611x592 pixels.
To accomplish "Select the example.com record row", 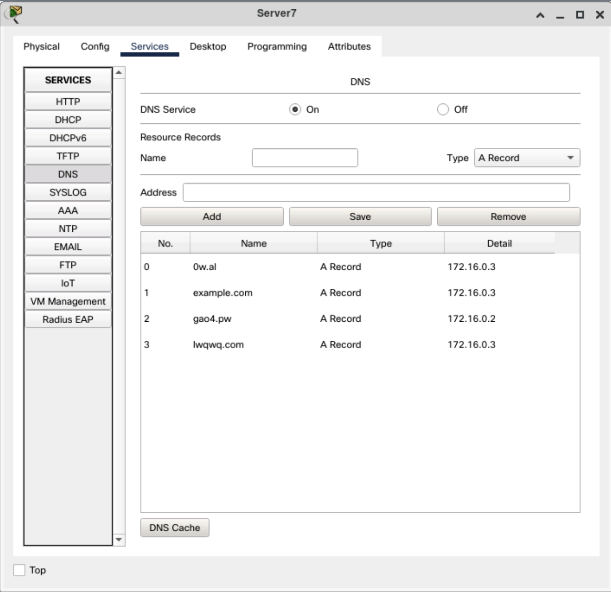I will tap(223, 293).
